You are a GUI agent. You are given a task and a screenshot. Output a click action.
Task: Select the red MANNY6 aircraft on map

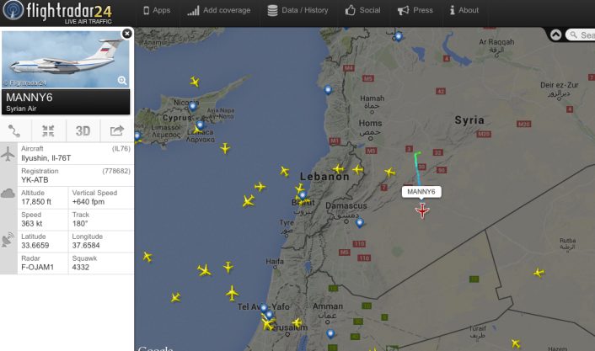(422, 210)
